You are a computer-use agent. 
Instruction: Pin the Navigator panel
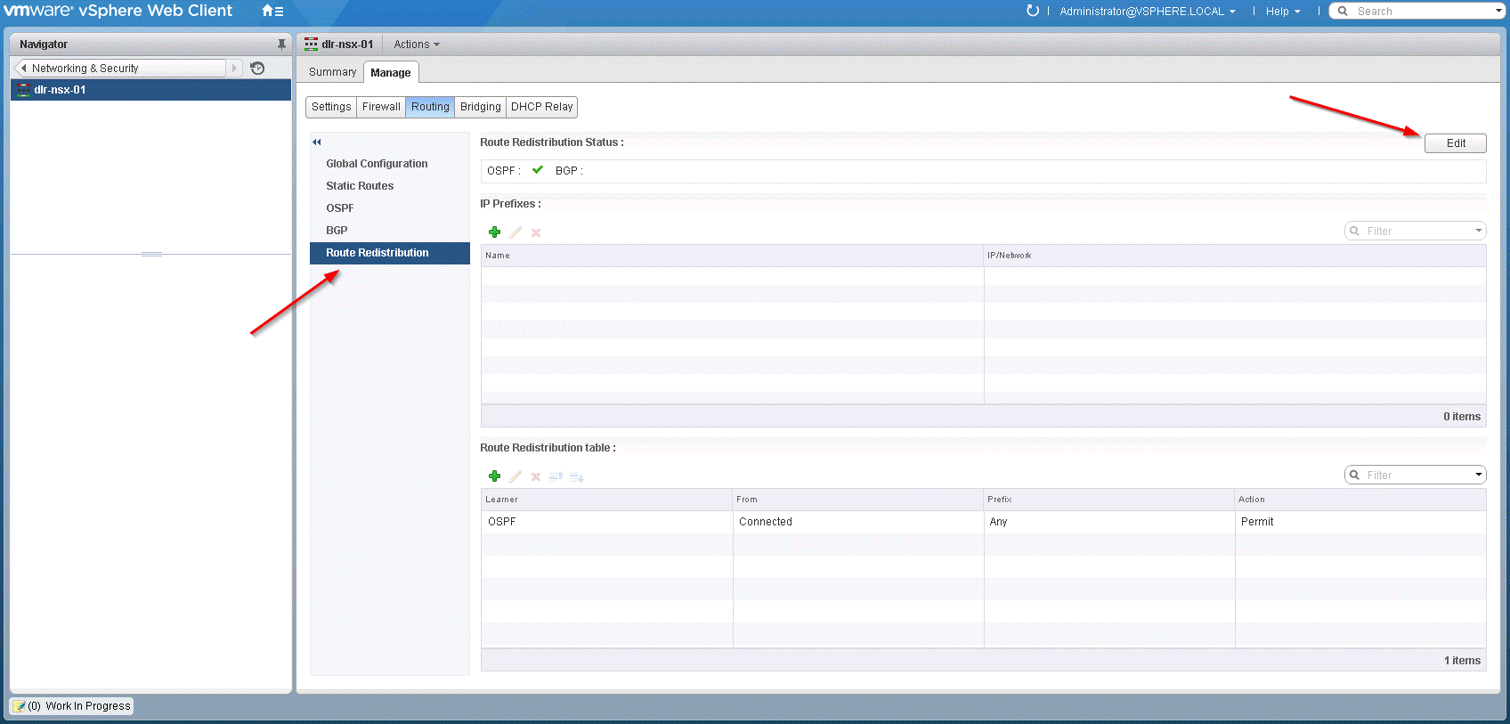click(x=281, y=45)
